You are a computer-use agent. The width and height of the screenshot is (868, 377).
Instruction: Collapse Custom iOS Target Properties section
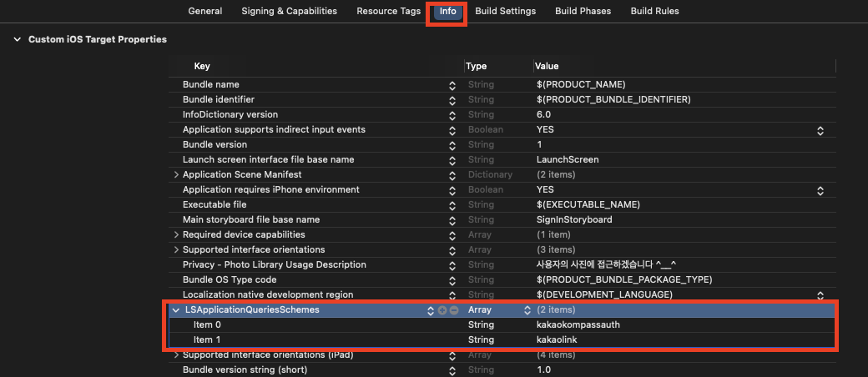tap(18, 39)
